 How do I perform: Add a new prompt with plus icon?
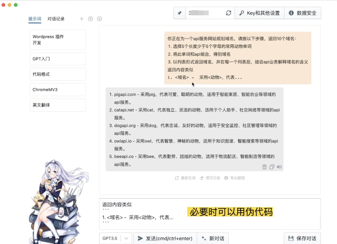(x=81, y=19)
